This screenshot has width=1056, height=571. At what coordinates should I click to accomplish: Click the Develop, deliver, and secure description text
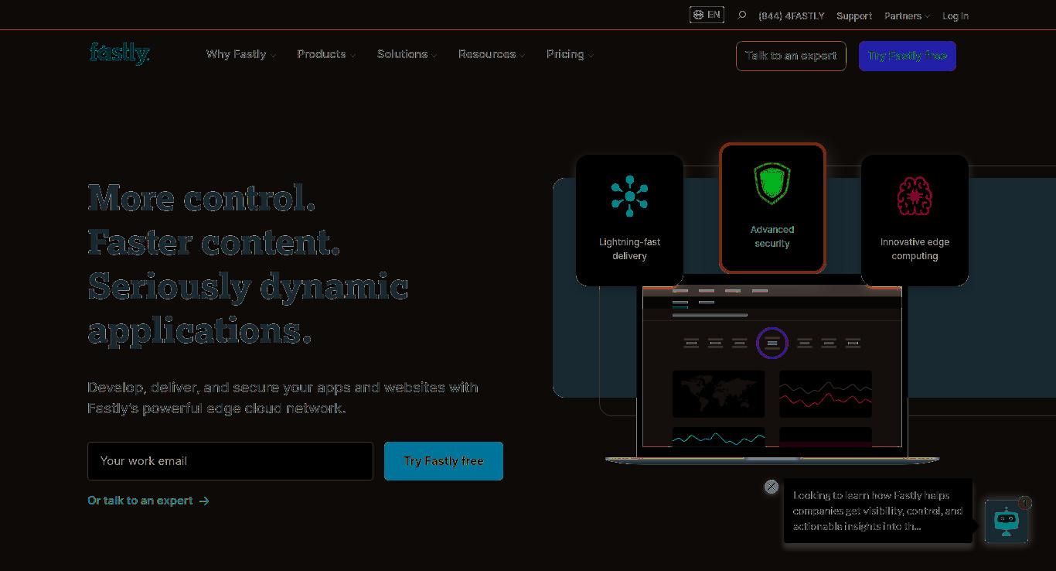click(x=283, y=398)
